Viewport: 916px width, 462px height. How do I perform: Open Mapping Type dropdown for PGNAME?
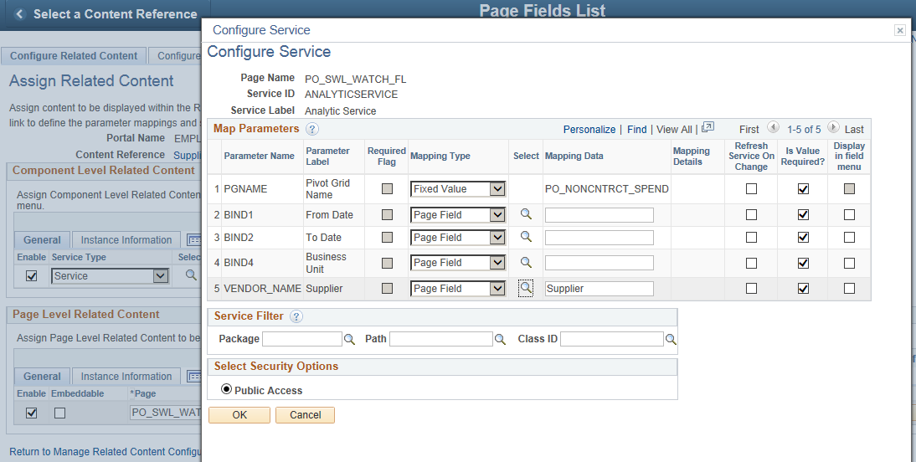tap(458, 188)
